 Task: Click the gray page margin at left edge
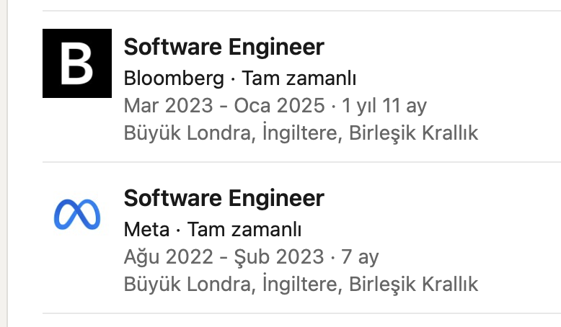(x=4, y=163)
